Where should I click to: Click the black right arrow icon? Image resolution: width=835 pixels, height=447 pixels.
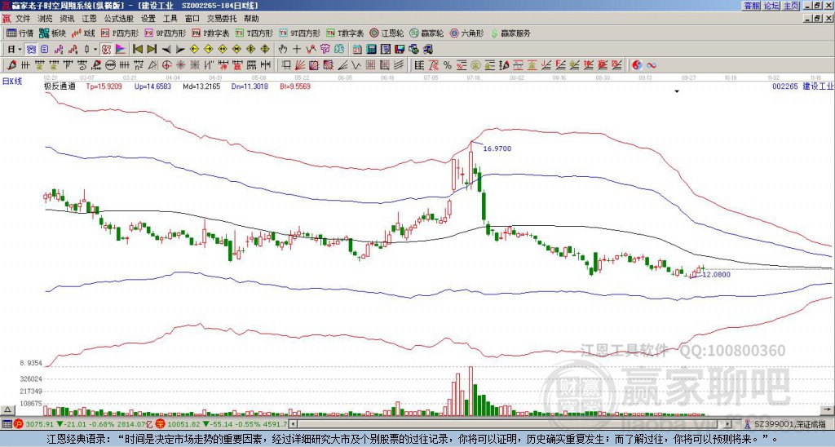(180, 50)
